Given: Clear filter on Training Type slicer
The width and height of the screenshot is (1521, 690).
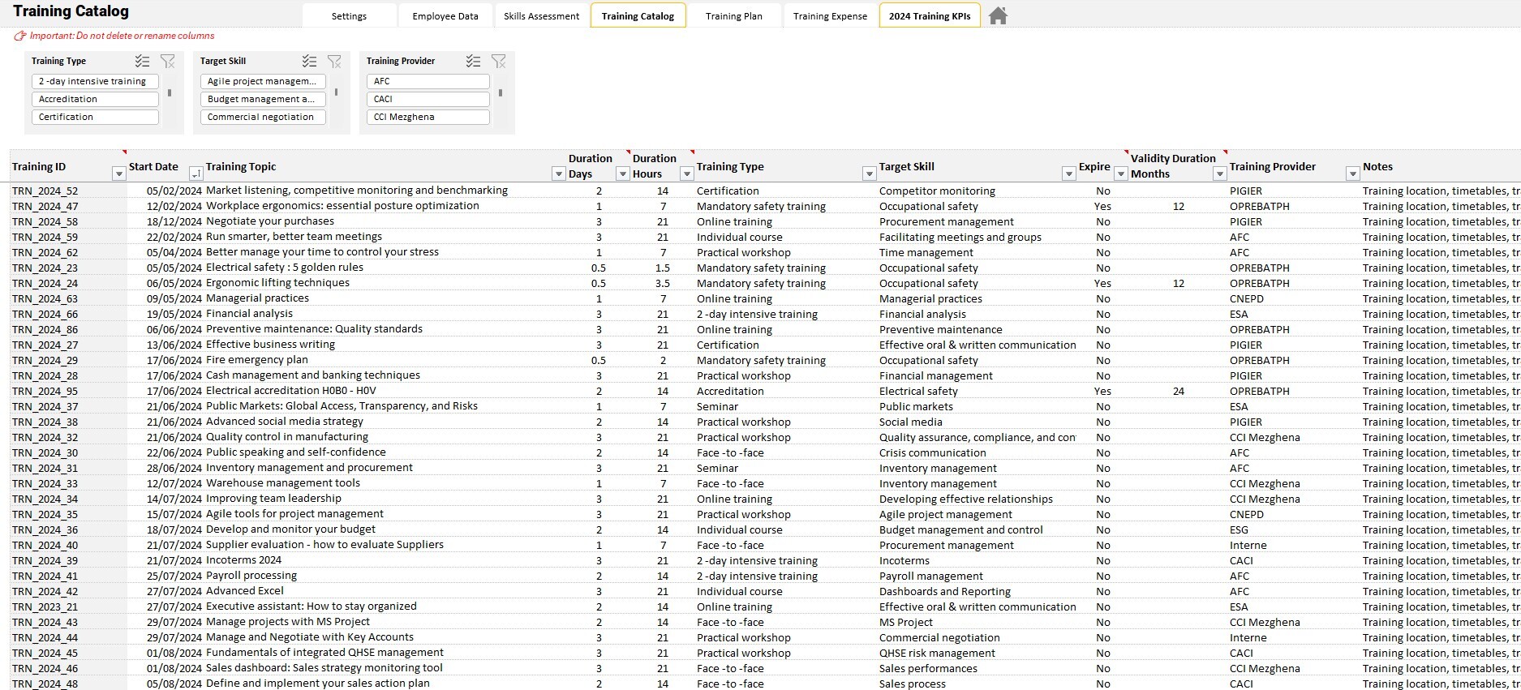Looking at the screenshot, I should click(x=168, y=61).
